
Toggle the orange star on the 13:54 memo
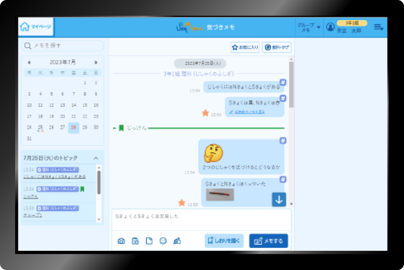click(x=205, y=113)
